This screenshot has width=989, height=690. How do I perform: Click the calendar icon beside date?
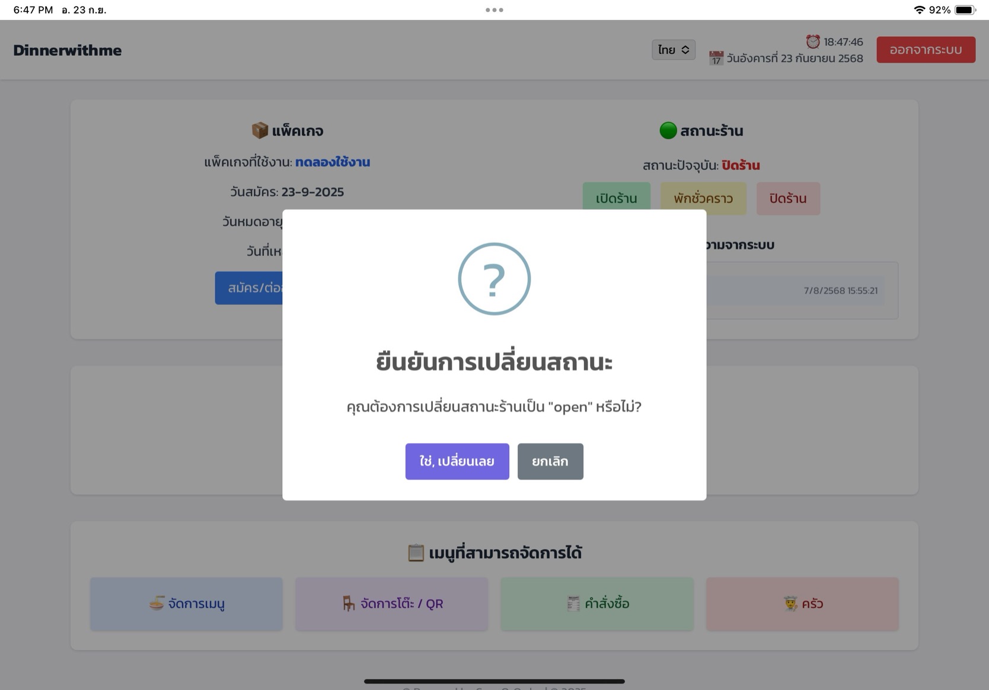point(716,58)
